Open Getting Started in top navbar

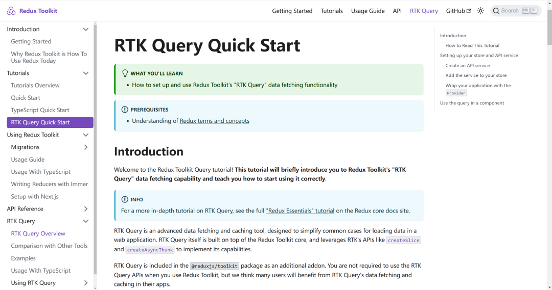(292, 11)
